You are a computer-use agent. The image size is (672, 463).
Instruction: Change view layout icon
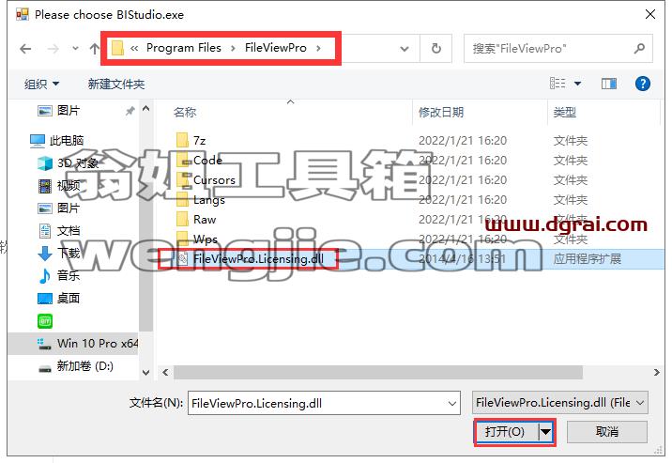[557, 84]
